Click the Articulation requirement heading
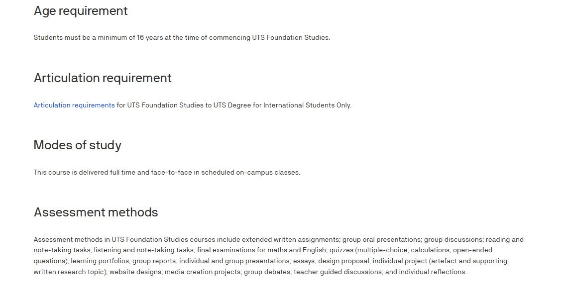Viewport: 562px width, 303px height. tap(103, 78)
